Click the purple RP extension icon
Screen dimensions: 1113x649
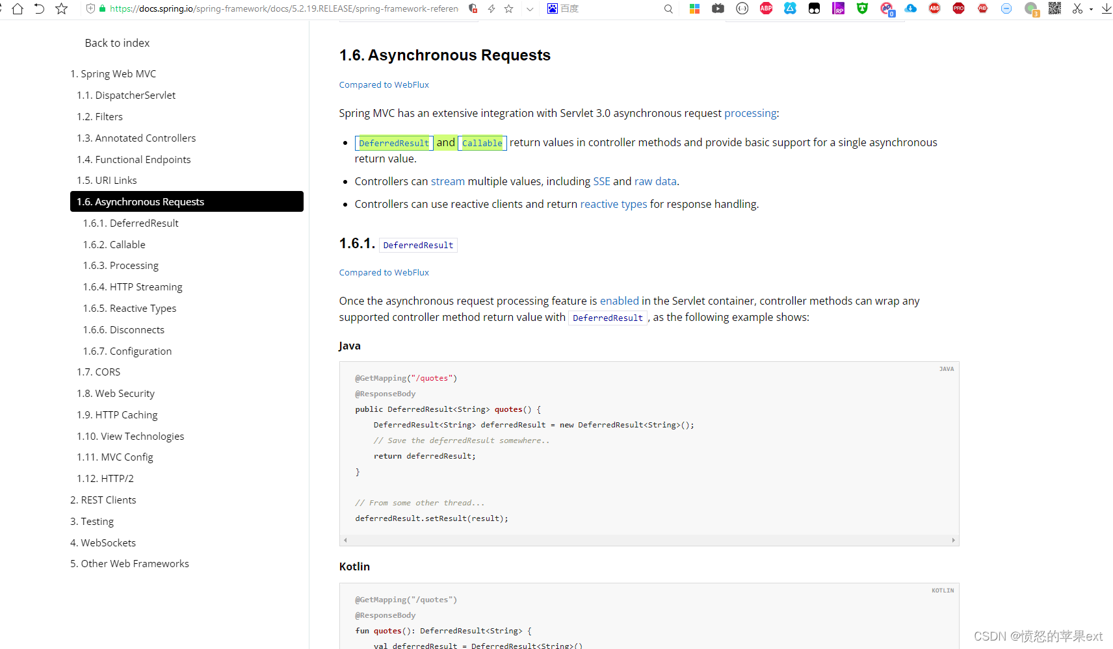[838, 8]
